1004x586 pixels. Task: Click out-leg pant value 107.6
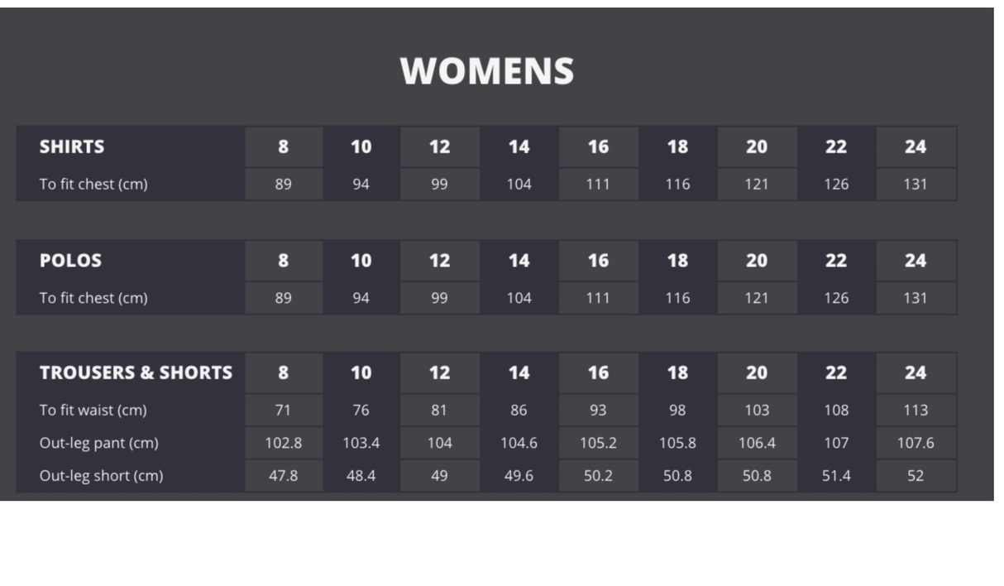[915, 443]
